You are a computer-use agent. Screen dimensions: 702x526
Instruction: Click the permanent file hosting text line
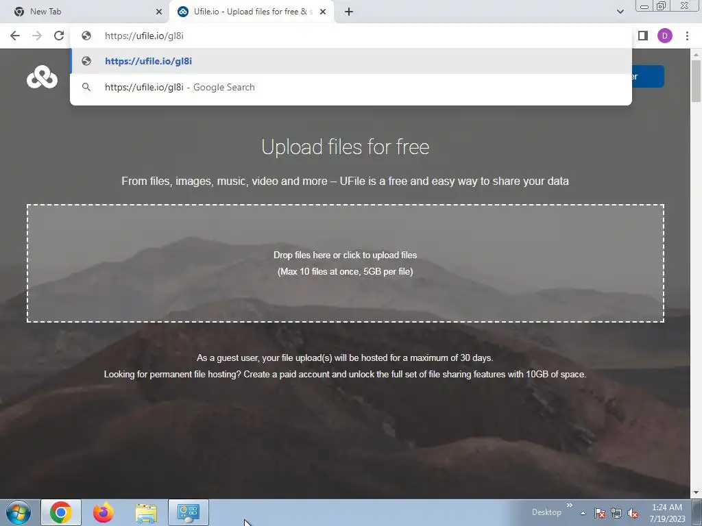345,375
